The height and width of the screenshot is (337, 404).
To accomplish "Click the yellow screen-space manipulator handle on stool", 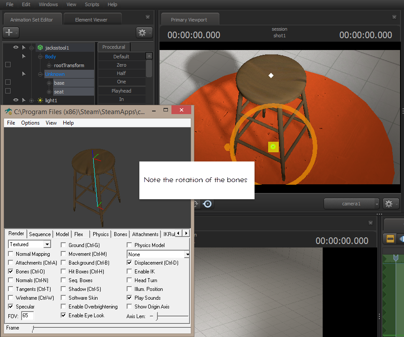I will click(273, 147).
